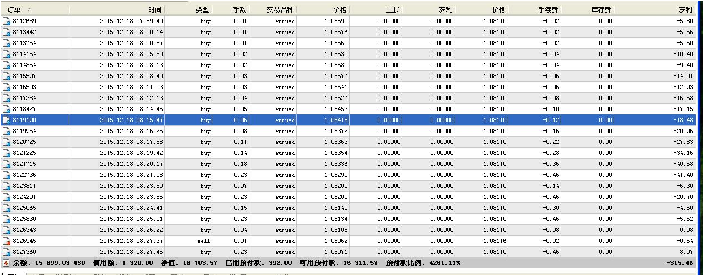Click the margin level 预付款比例: 4261.11%
Screen dimensions: 704x276
[x=423, y=263]
